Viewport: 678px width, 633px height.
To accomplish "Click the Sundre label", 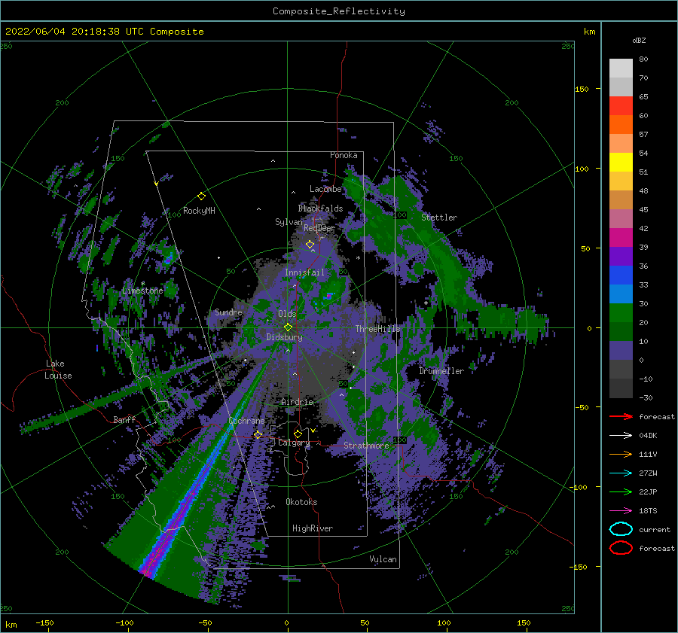I will pos(228,312).
